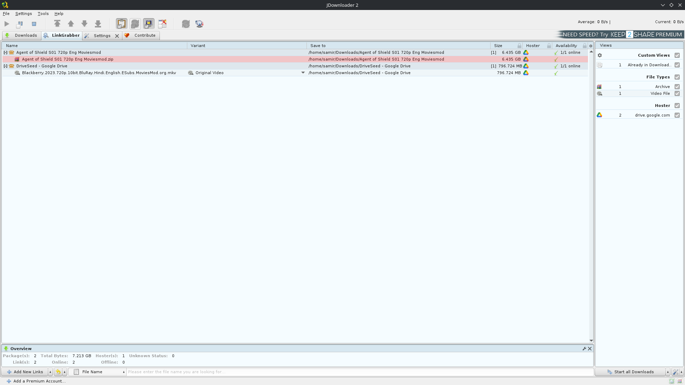
Task: Uncheck the Video File checkbox
Action: 677,93
